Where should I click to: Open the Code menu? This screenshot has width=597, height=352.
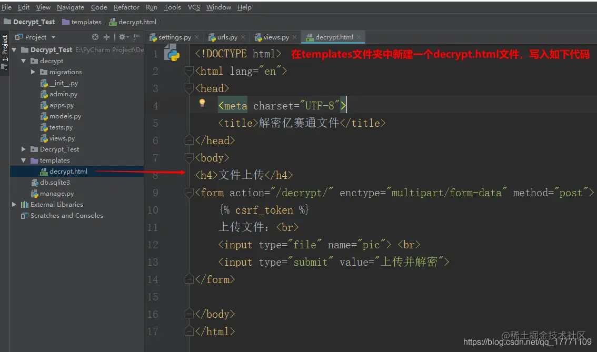[x=99, y=7]
